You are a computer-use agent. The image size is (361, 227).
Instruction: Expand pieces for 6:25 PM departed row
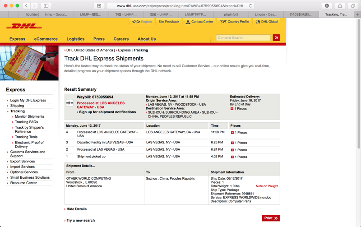[232, 143]
